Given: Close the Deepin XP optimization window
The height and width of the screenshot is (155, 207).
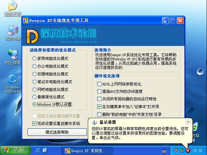Looking at the screenshot, I should pos(180,21).
